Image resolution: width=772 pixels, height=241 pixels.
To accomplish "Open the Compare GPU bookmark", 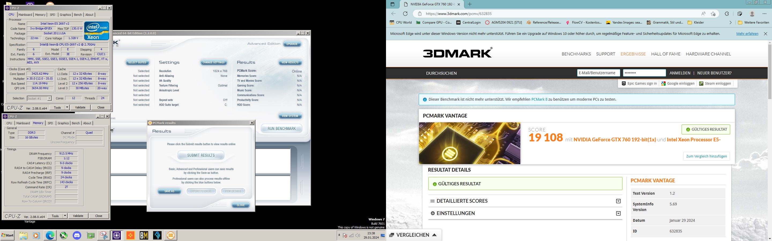I will pyautogui.click(x=434, y=22).
